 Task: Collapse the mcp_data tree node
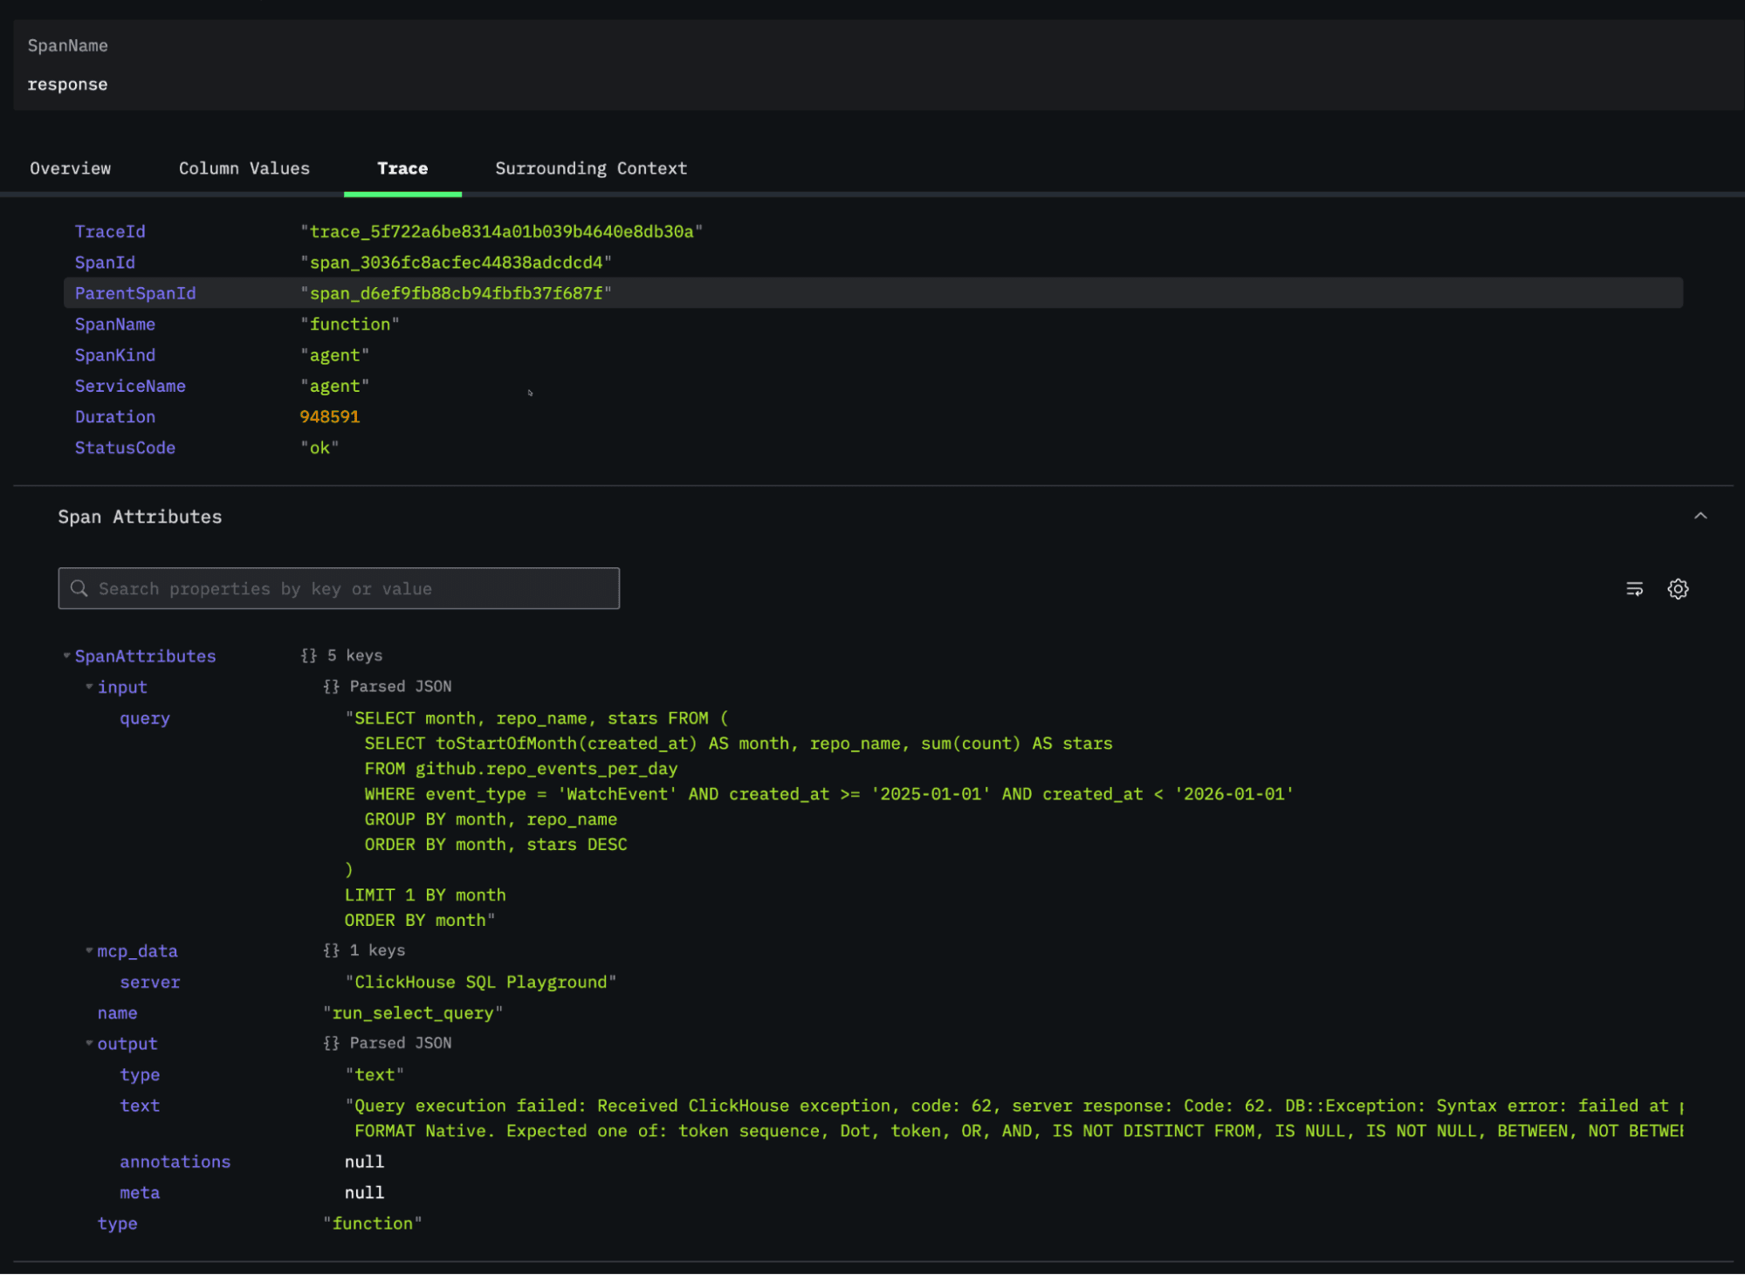tap(89, 950)
